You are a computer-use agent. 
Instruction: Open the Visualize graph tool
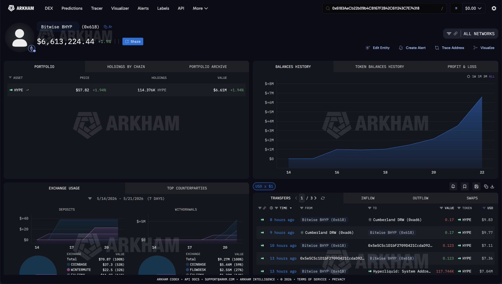(x=484, y=48)
